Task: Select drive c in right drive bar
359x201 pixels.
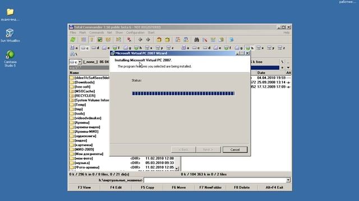Action: tap(196, 47)
